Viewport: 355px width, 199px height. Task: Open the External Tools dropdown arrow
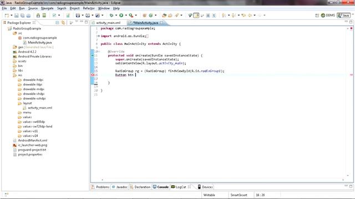[x=136, y=15]
